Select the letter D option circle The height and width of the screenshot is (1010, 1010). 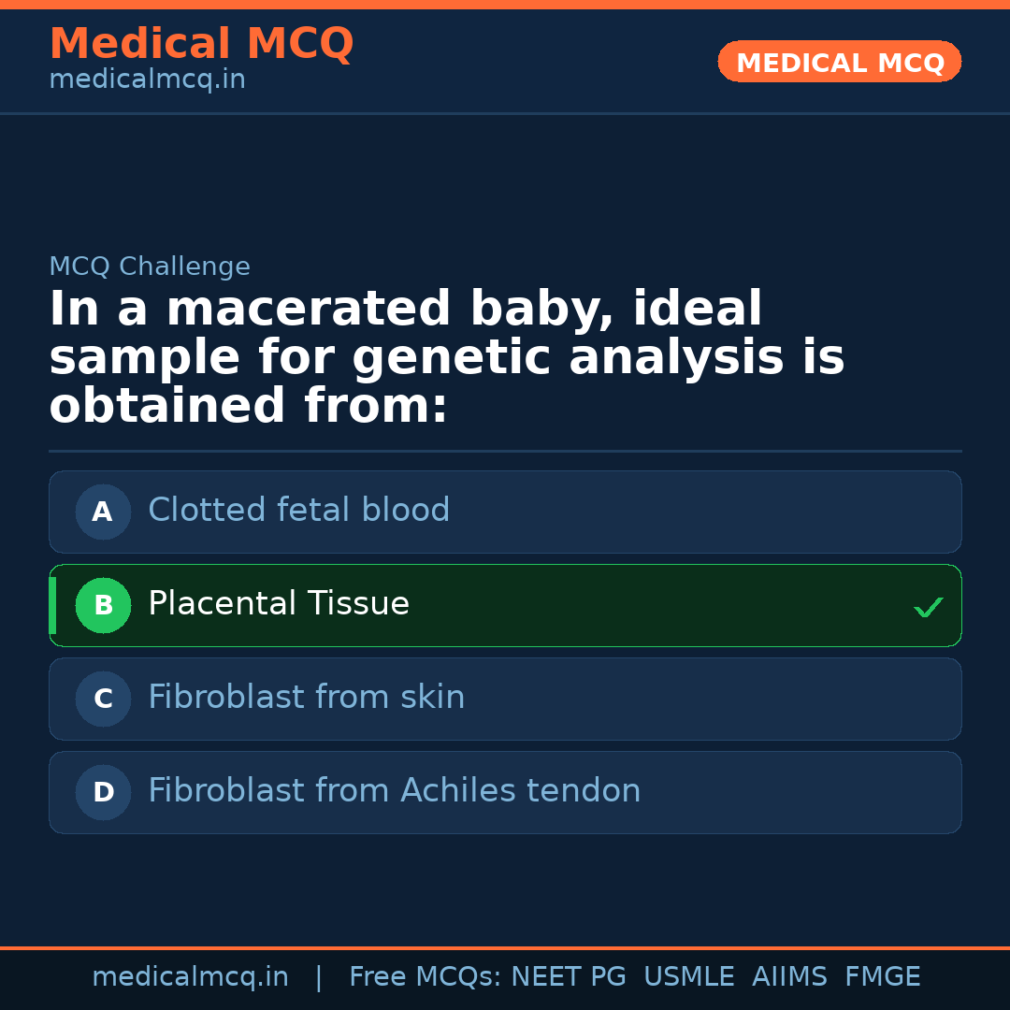(103, 792)
